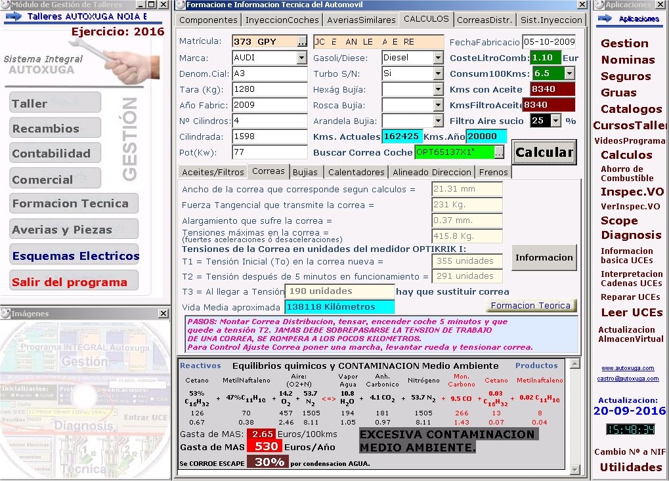Click the Kms con Aceite field
The height and width of the screenshot is (481, 669).
[553, 89]
